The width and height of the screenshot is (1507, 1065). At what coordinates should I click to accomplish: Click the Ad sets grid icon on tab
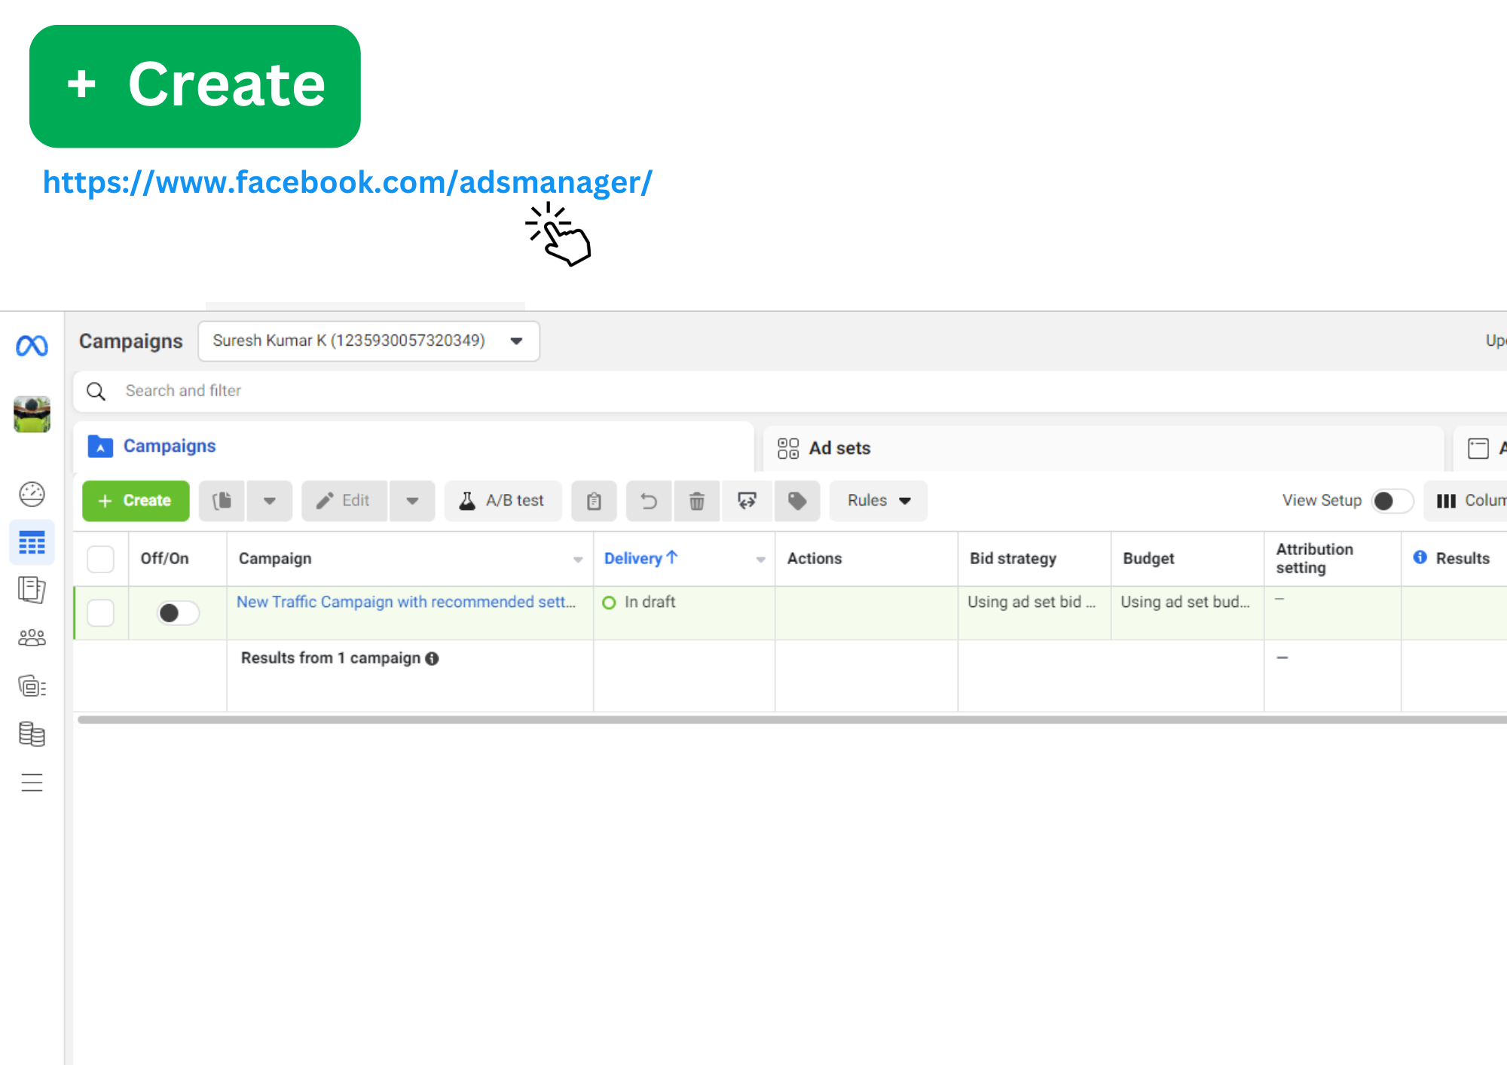(788, 448)
